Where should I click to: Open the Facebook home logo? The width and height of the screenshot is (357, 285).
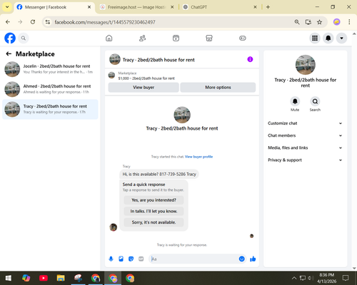[10, 38]
